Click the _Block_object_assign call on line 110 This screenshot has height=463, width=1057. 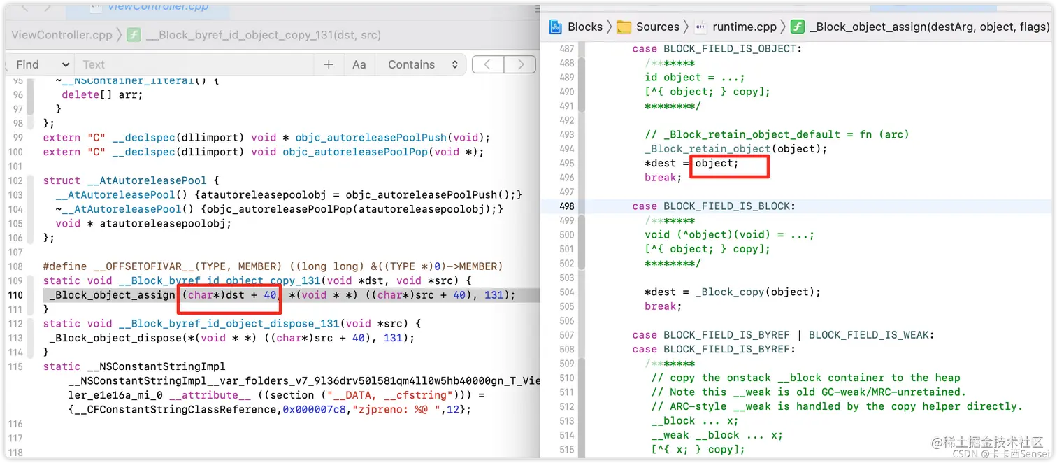113,295
